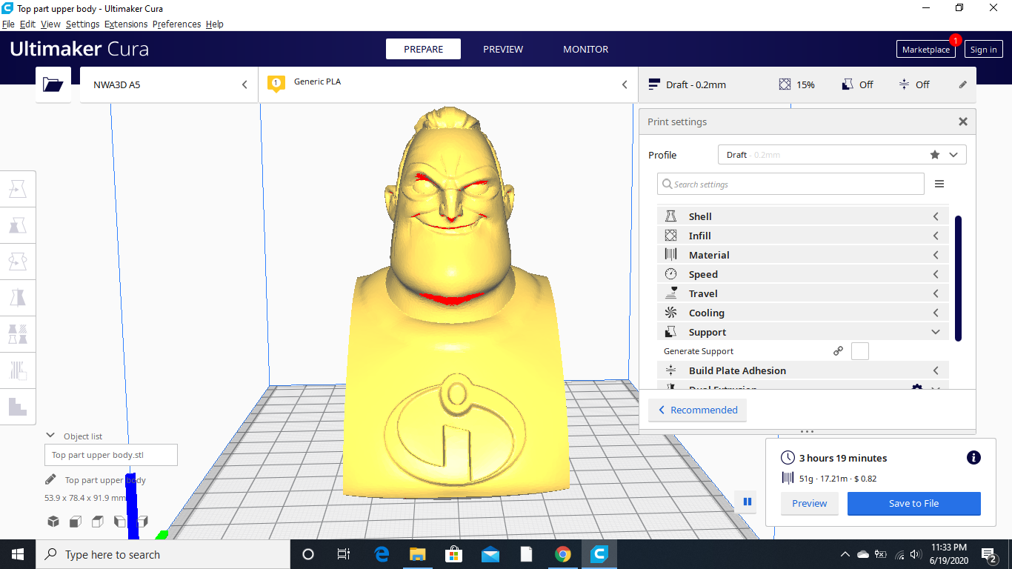Open the NWA3D A5 printer selector
The height and width of the screenshot is (569, 1012).
pos(169,84)
